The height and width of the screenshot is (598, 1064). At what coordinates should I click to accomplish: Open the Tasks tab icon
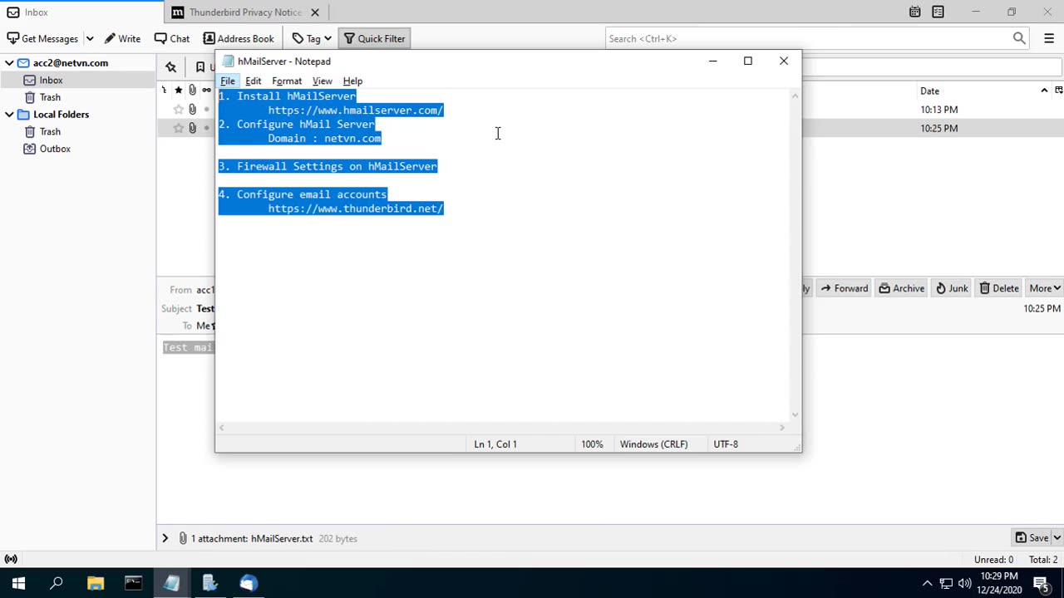coord(938,12)
